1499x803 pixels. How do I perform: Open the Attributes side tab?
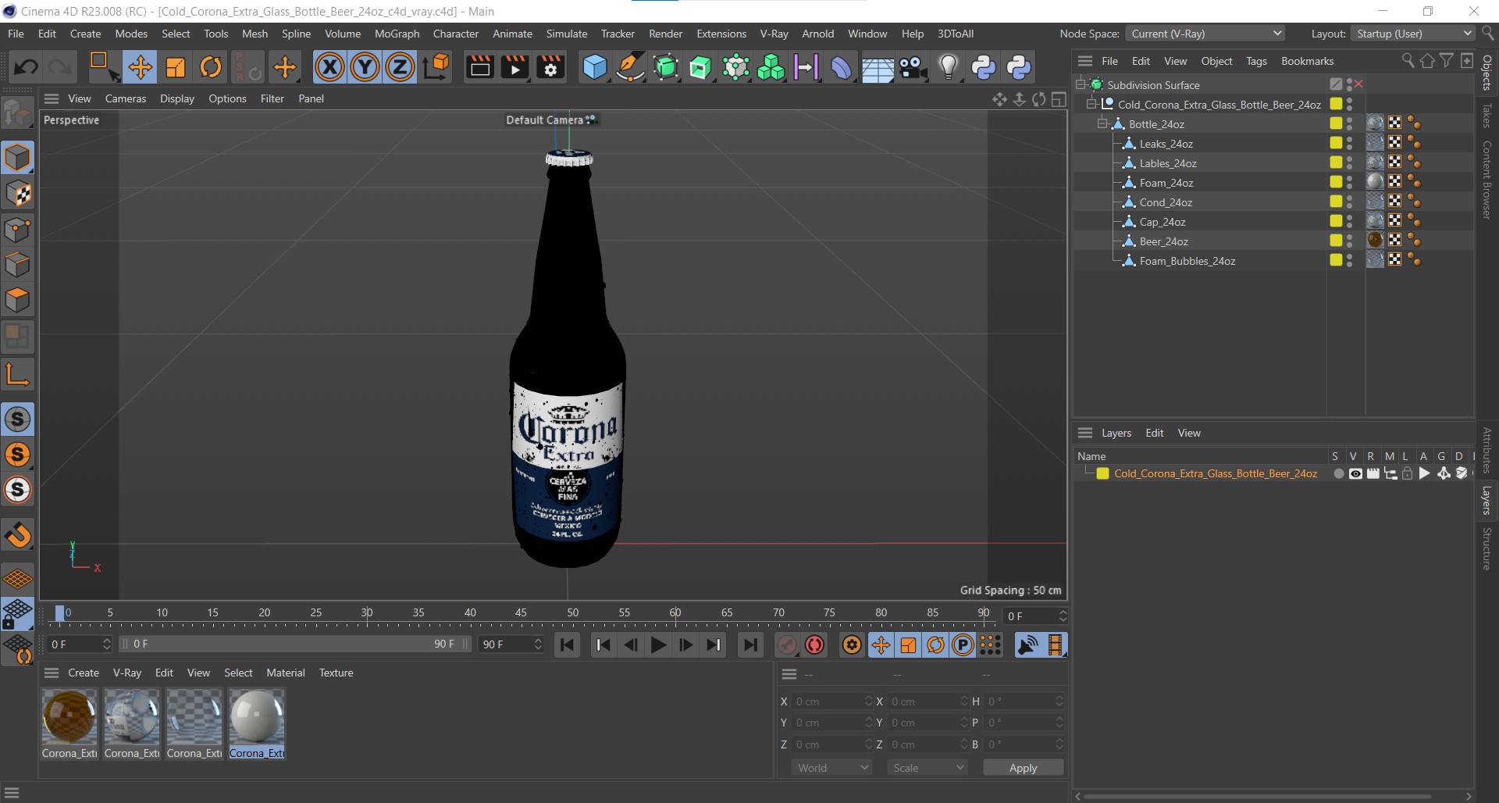click(1487, 450)
